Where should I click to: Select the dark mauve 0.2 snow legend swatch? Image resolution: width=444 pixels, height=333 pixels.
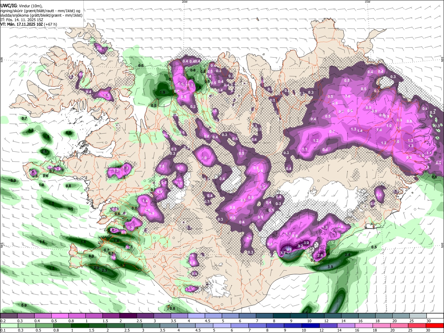tap(9, 316)
